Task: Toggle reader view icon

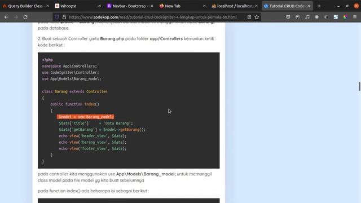Action: (249, 17)
